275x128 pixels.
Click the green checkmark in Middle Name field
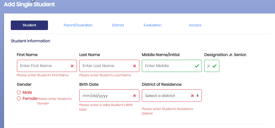pos(197,66)
